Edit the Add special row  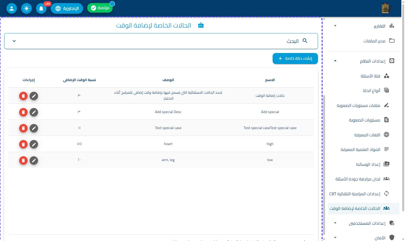point(34,112)
